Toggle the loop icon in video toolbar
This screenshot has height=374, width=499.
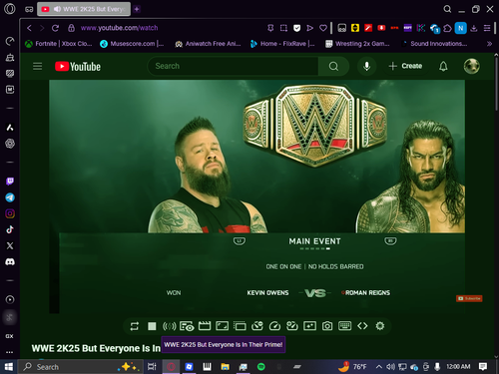135,326
